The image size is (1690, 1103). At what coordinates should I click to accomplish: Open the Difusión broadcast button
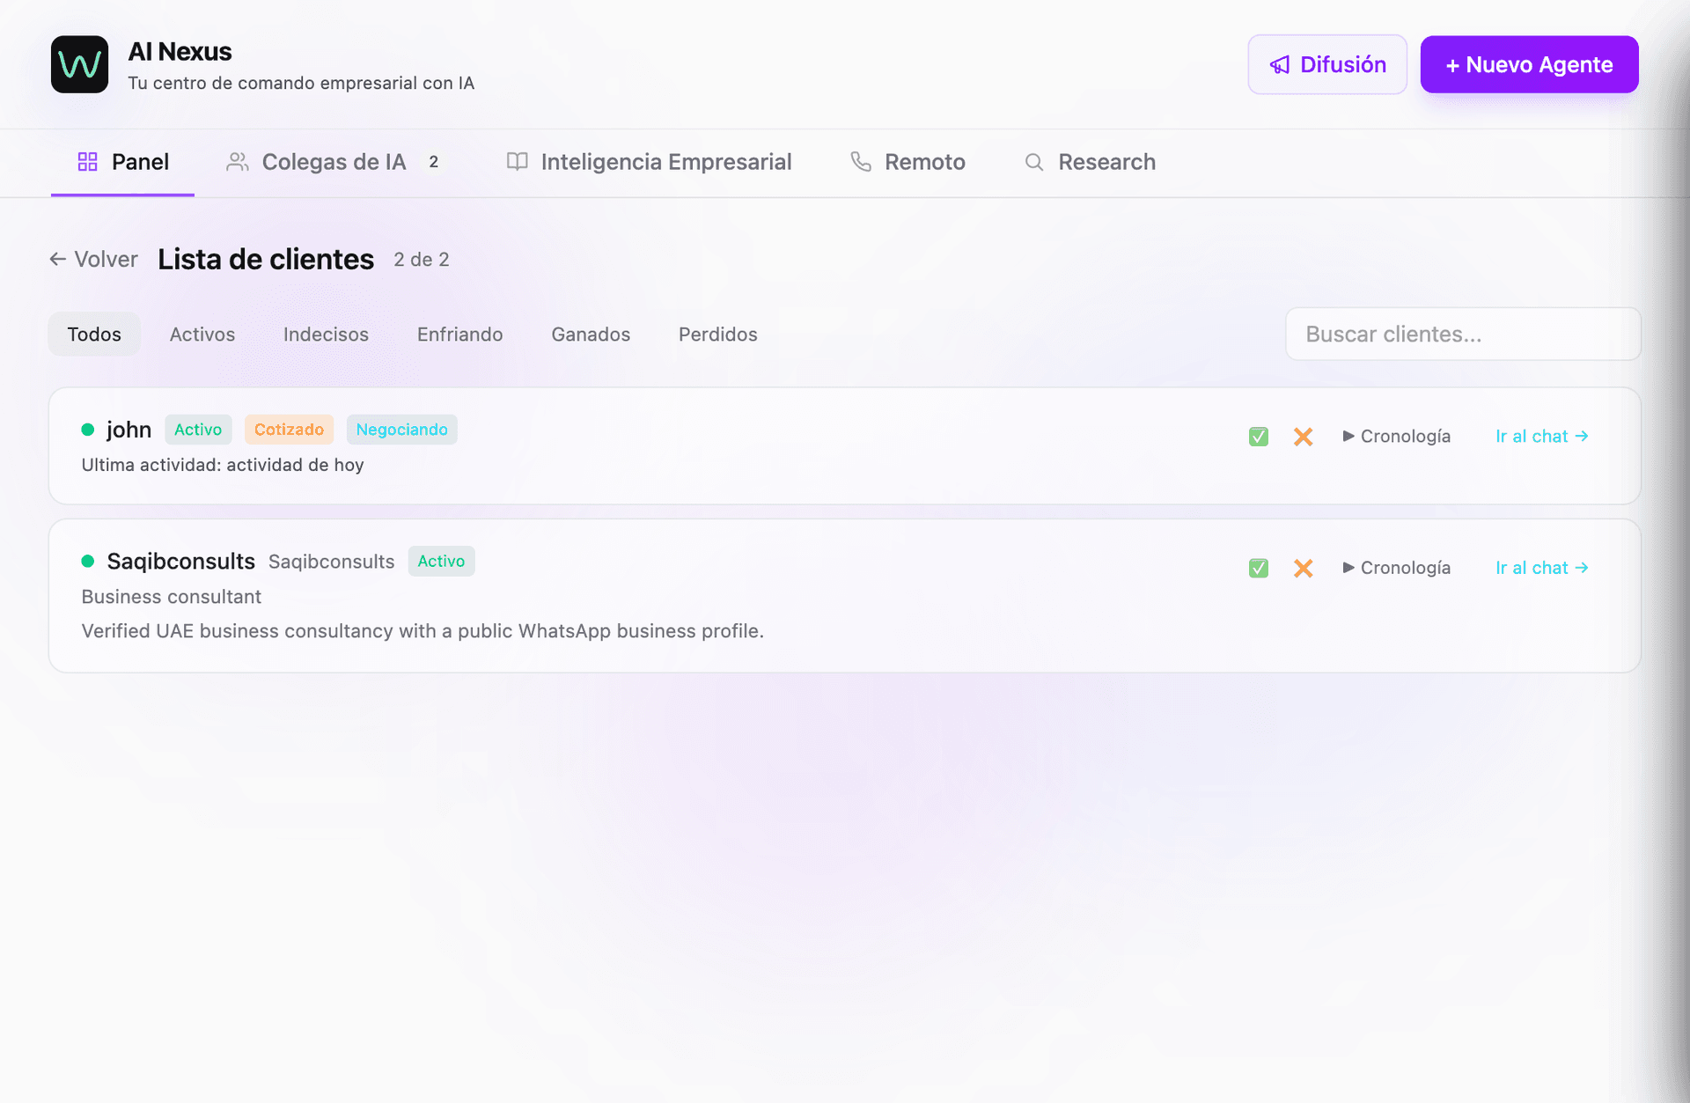pyautogui.click(x=1327, y=64)
